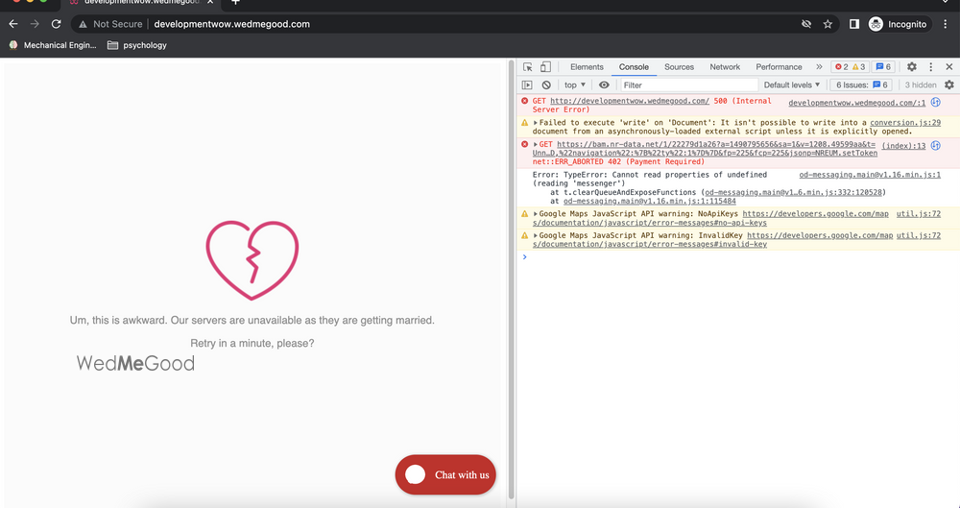Clear the console
This screenshot has height=508, width=960.
point(546,85)
